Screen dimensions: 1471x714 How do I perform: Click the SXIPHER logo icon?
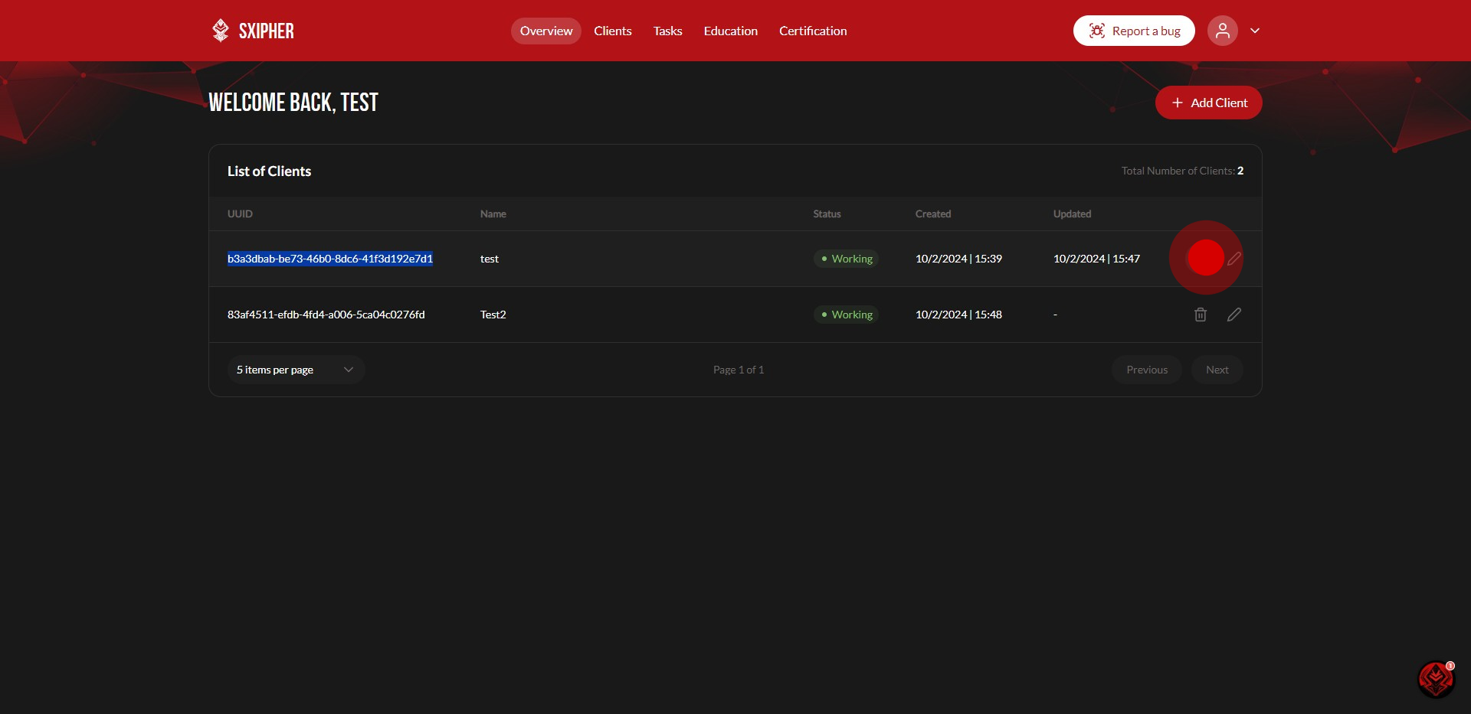coord(221,31)
